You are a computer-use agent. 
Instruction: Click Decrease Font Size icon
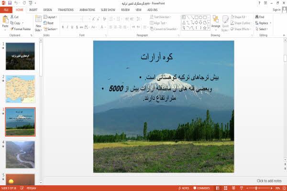tap(98, 19)
